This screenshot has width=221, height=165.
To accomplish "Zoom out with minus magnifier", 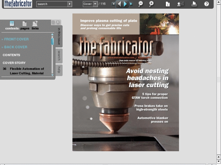I will pyautogui.click(x=140, y=4).
